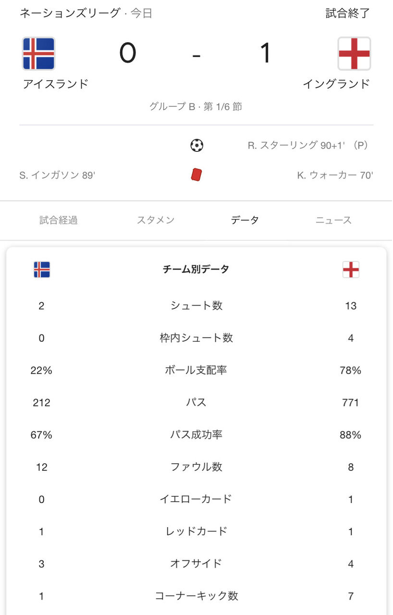Switch to the スタメン tab

click(156, 221)
